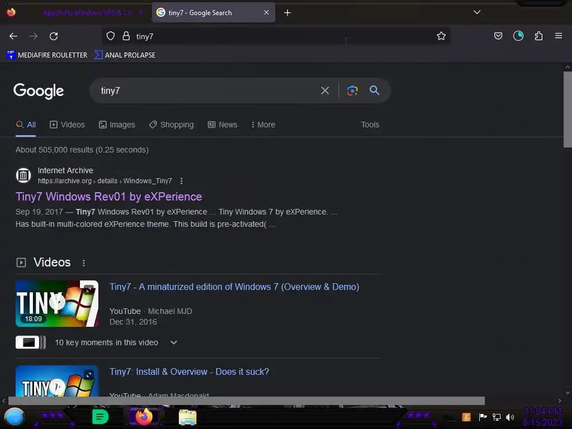This screenshot has height=429, width=572.
Task: Click the vertical scrollbar thumb
Action: pos(568,109)
